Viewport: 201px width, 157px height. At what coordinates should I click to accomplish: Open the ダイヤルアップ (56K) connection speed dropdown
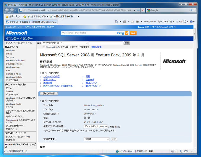coord(96,127)
